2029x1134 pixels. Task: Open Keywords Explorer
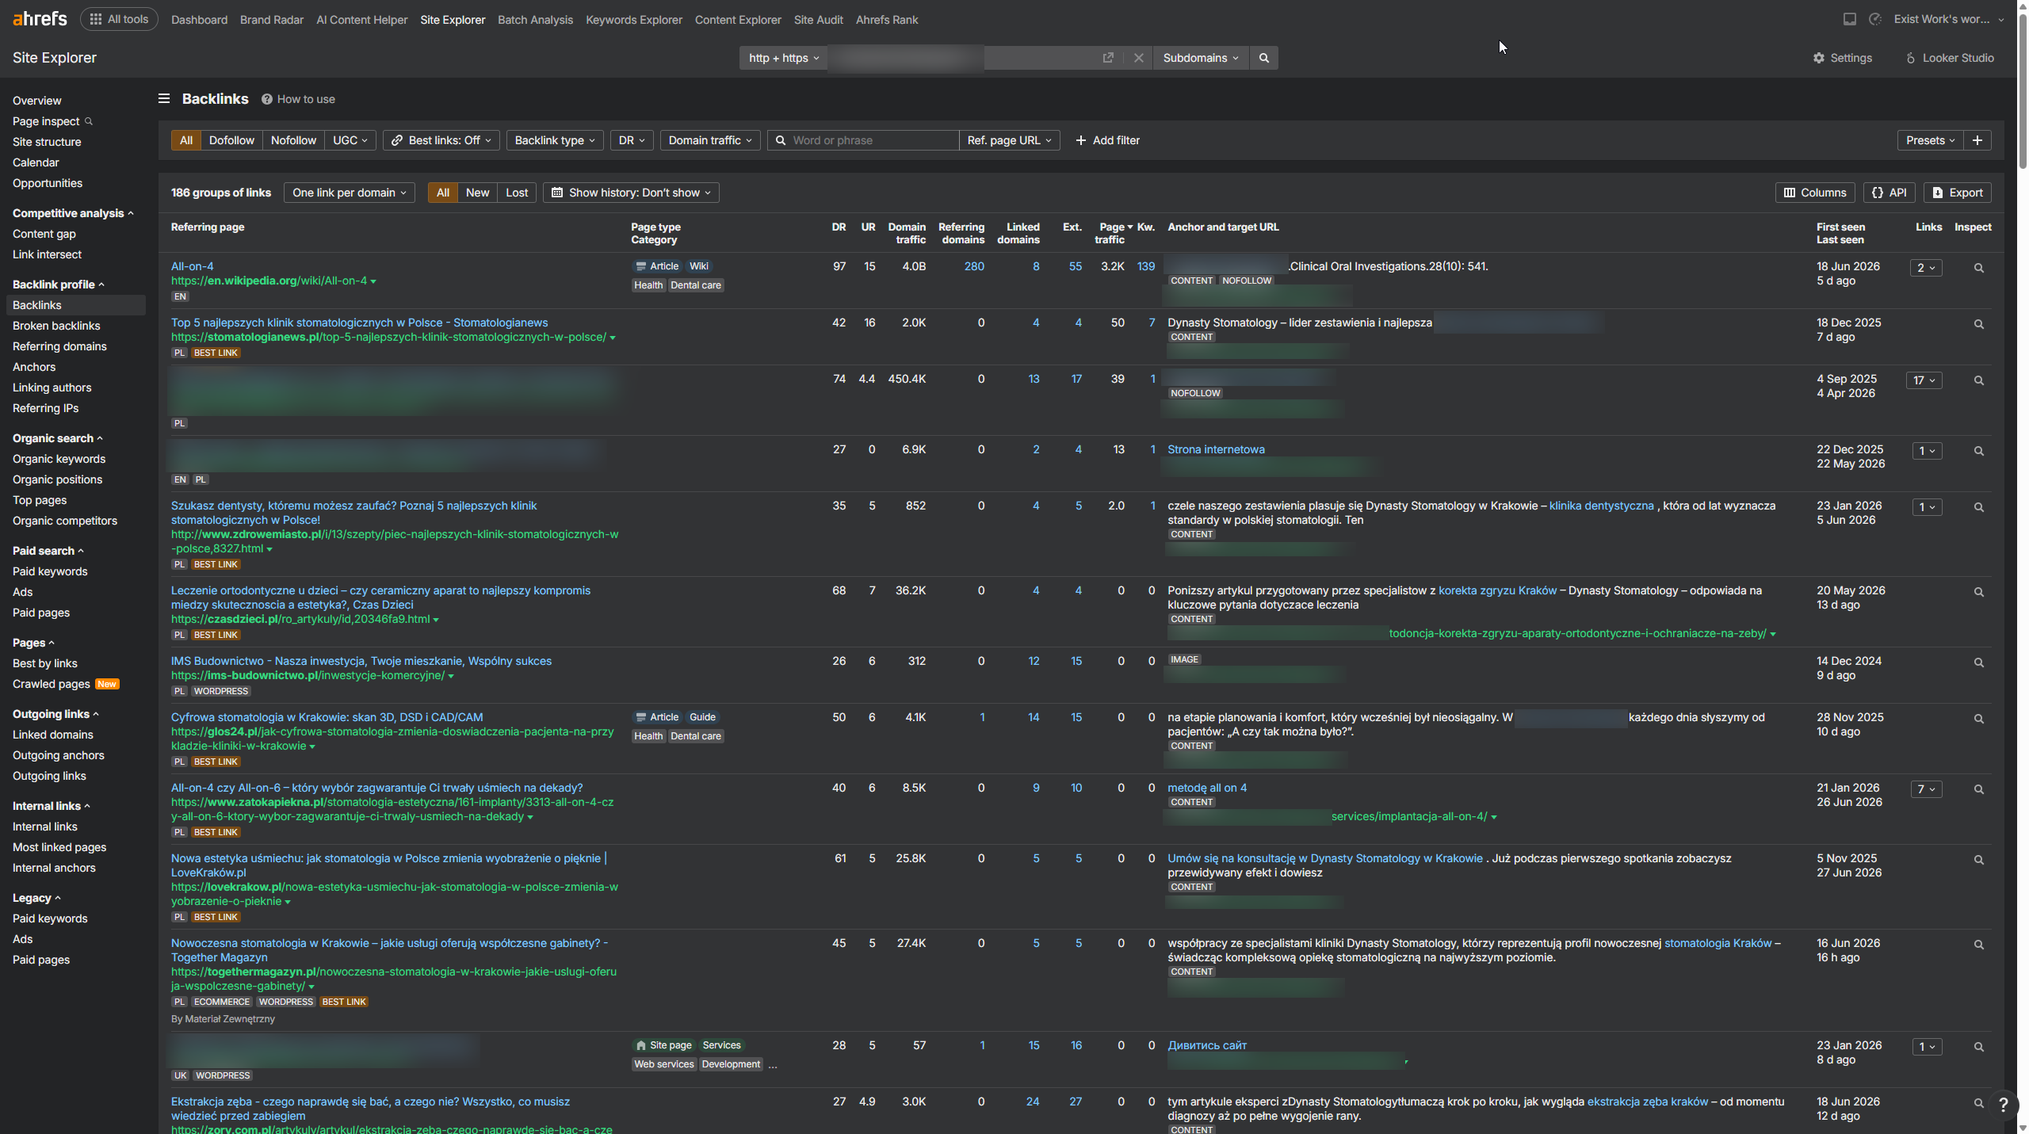point(634,20)
